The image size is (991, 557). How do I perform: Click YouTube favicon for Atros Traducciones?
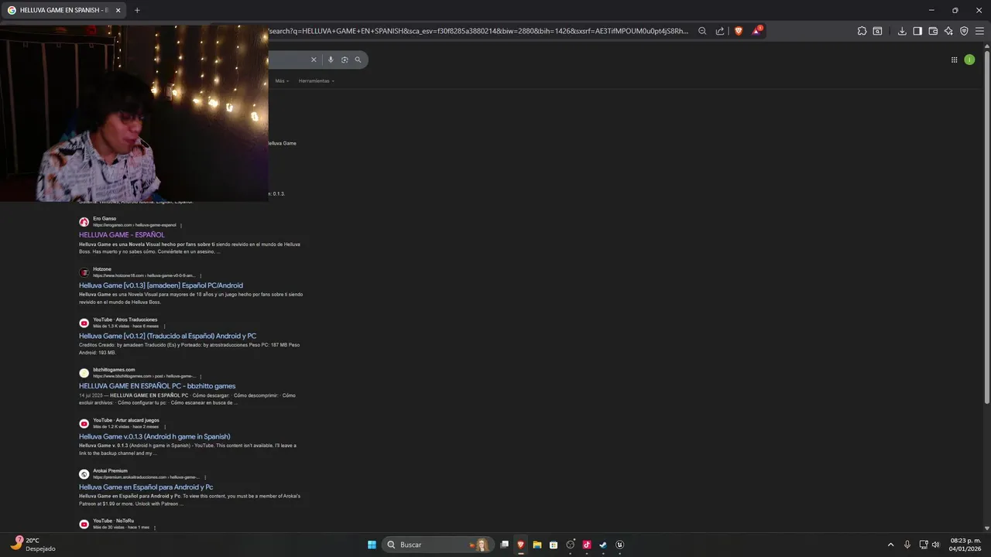84,323
